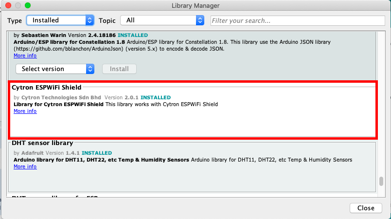This screenshot has width=391, height=219.
Task: Click the green window zoom button
Action: click(28, 5)
